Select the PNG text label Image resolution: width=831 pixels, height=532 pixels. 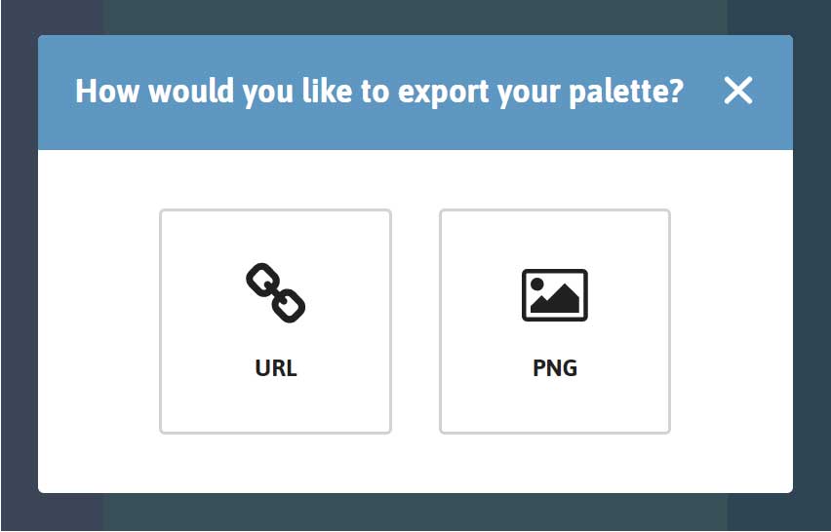tap(555, 368)
